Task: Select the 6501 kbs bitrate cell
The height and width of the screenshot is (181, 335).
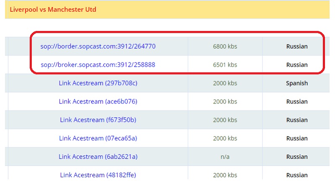Action: pos(225,65)
